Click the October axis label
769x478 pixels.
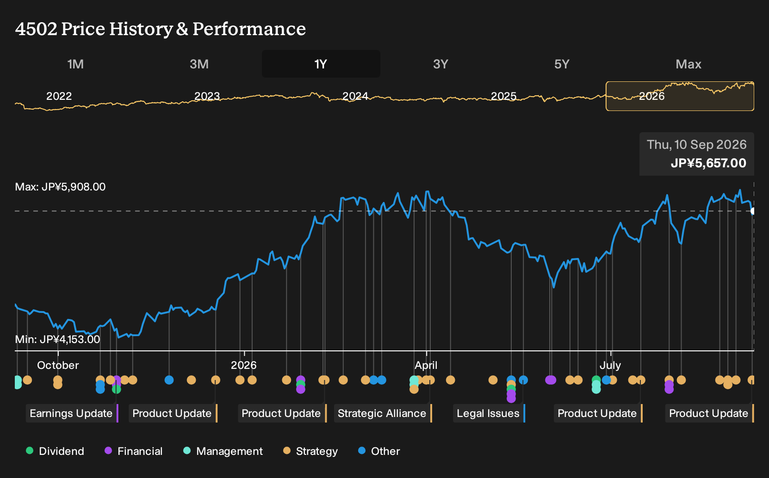[58, 365]
